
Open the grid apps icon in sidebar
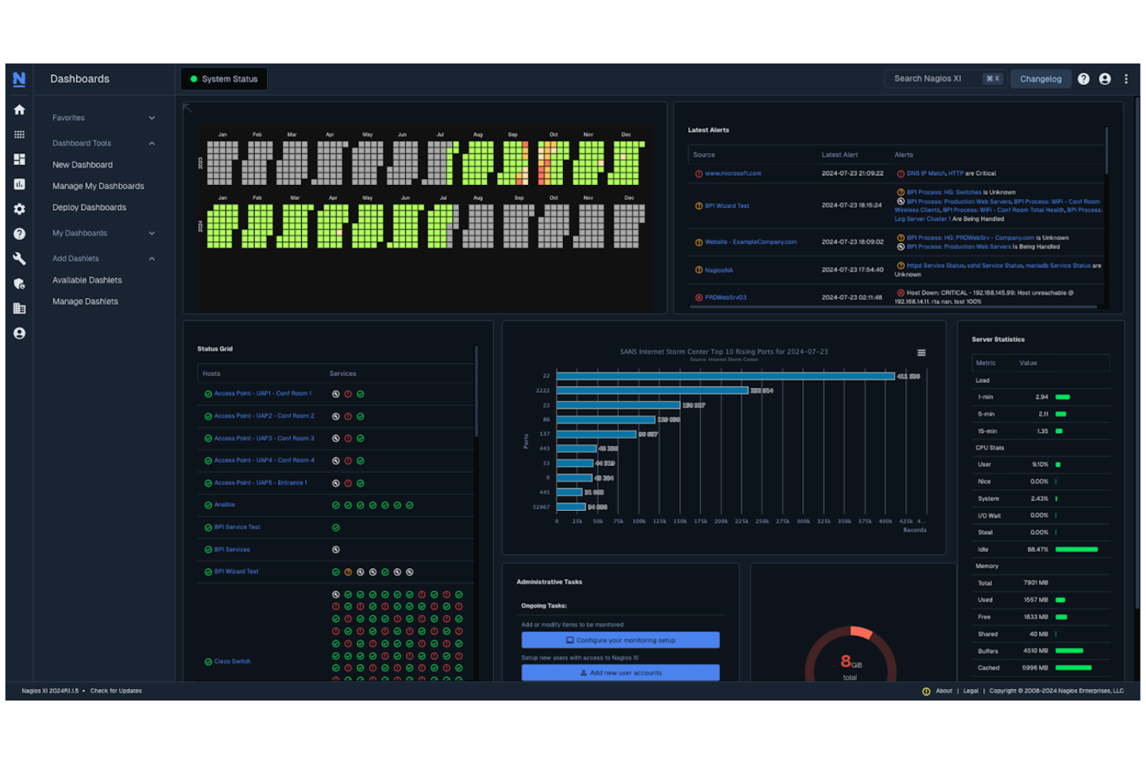(19, 135)
